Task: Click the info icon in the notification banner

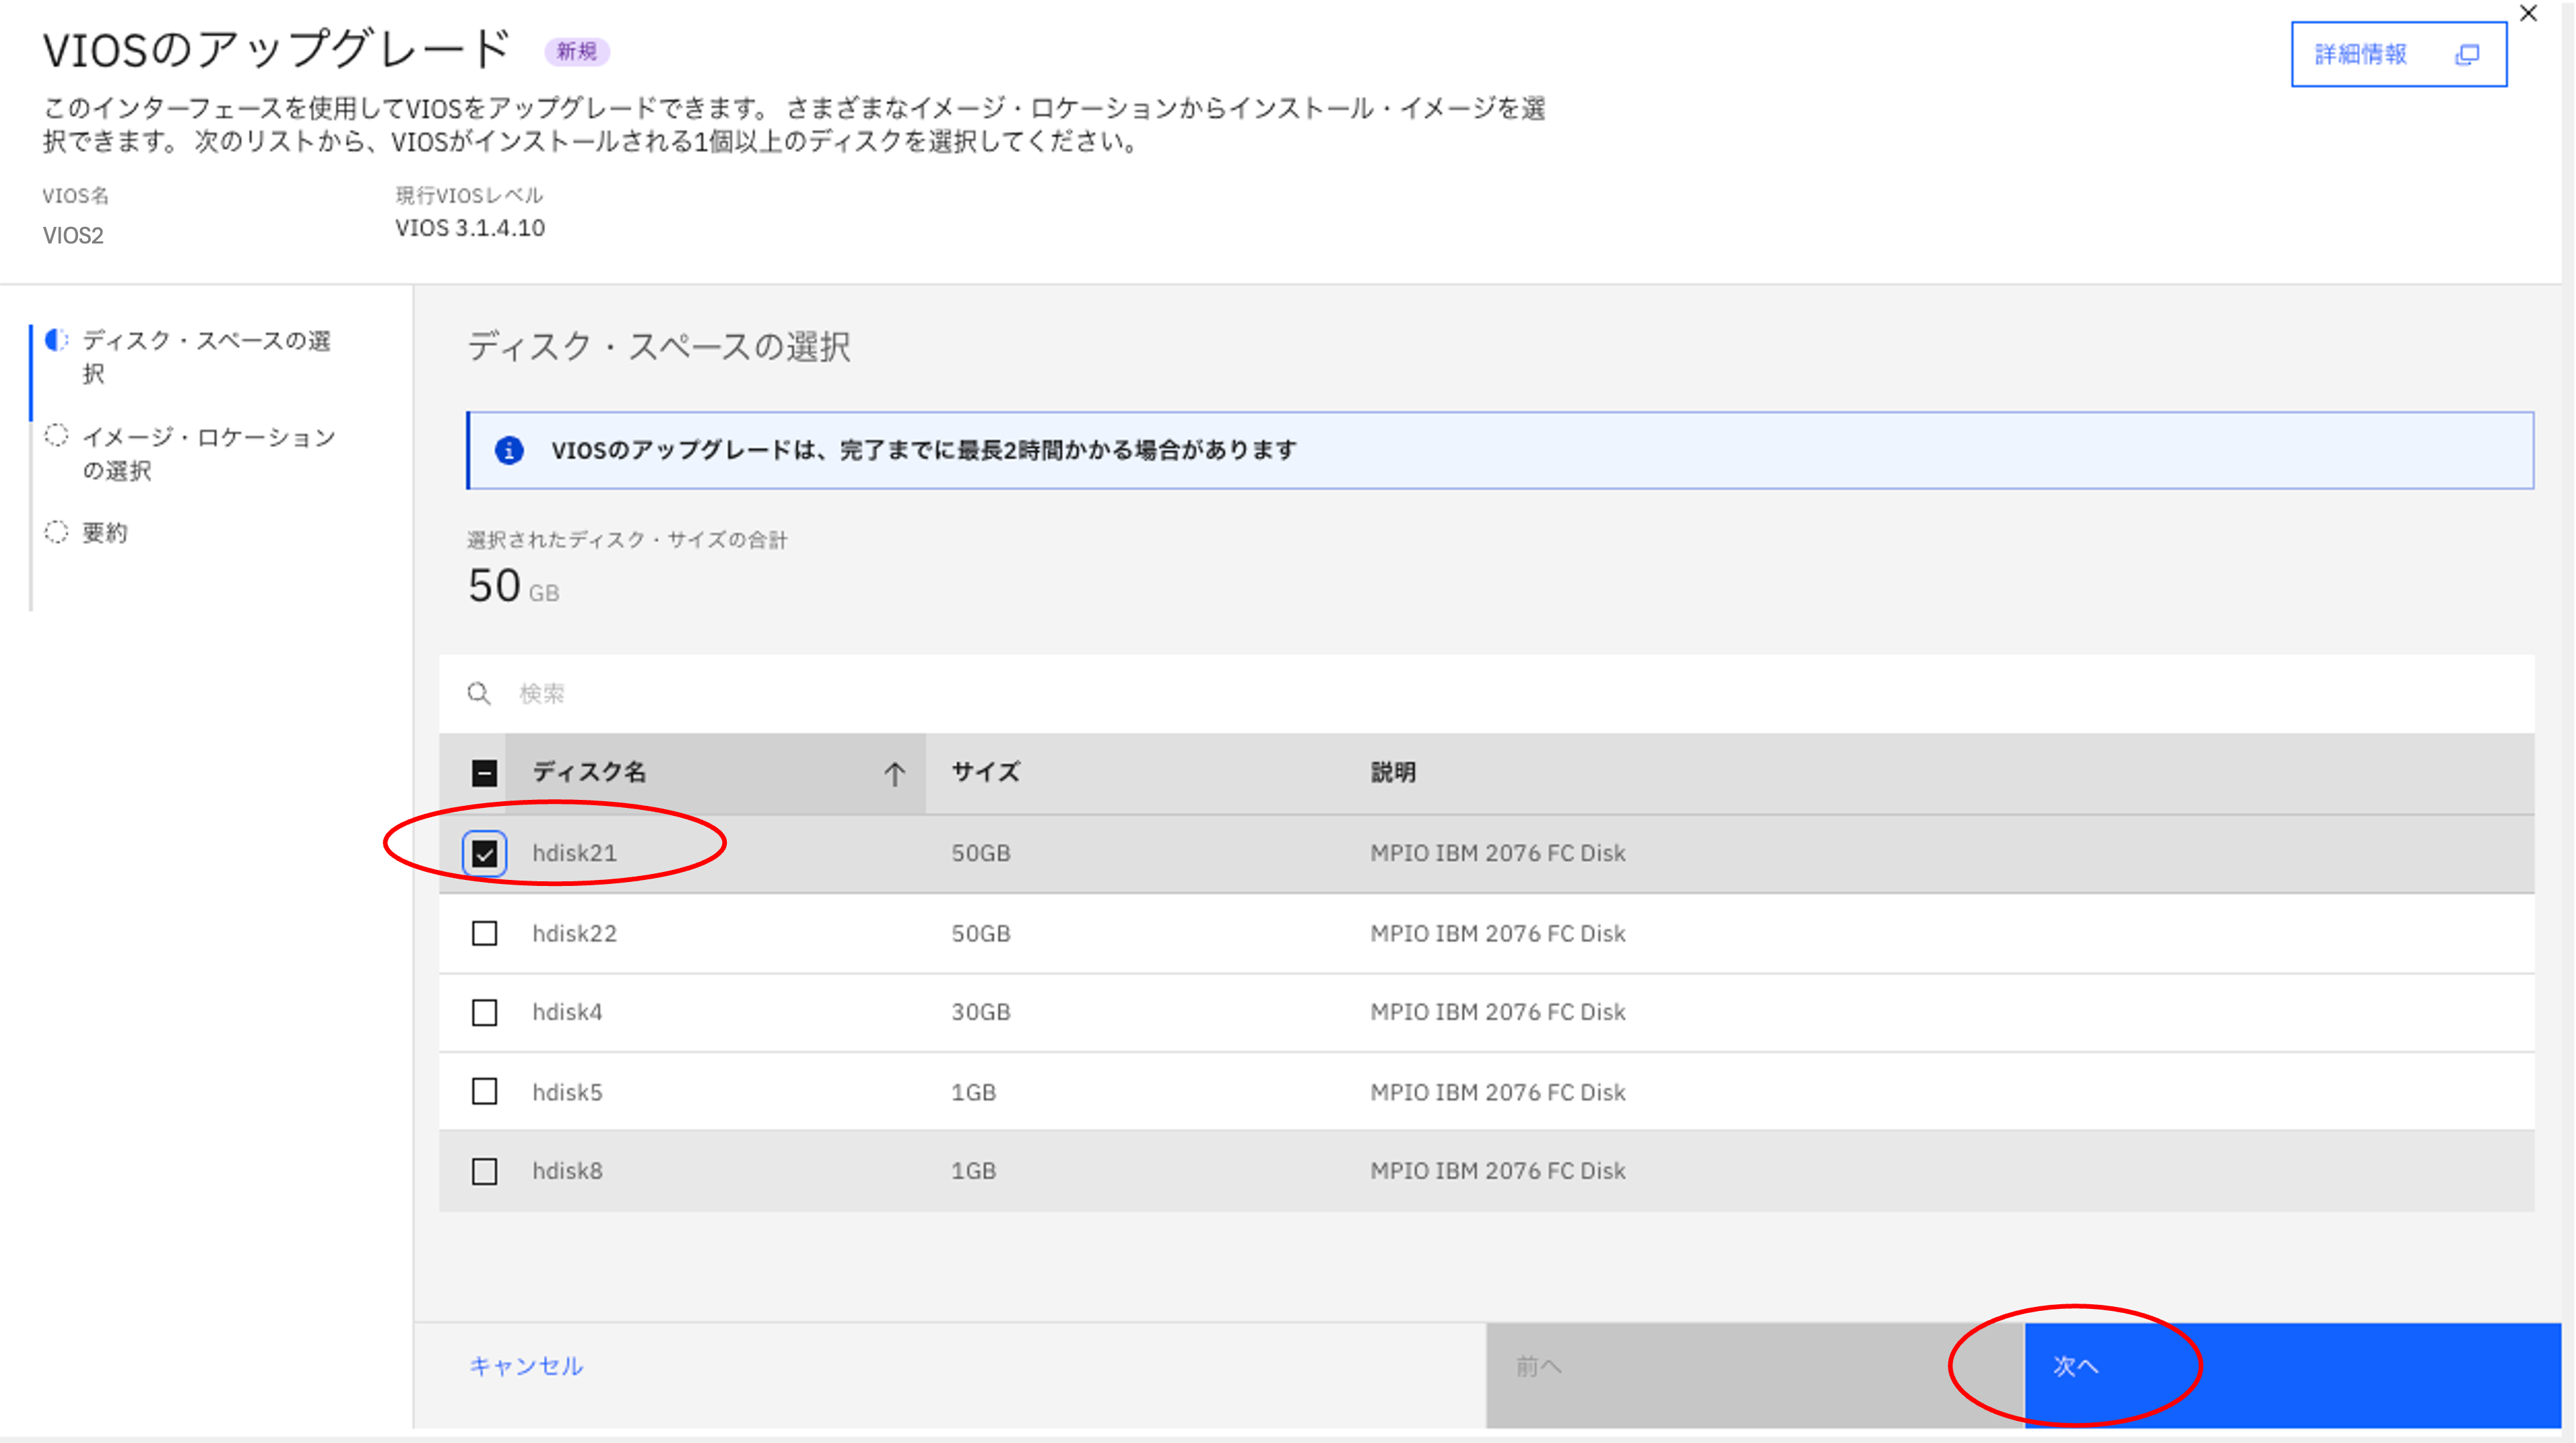Action: click(509, 450)
